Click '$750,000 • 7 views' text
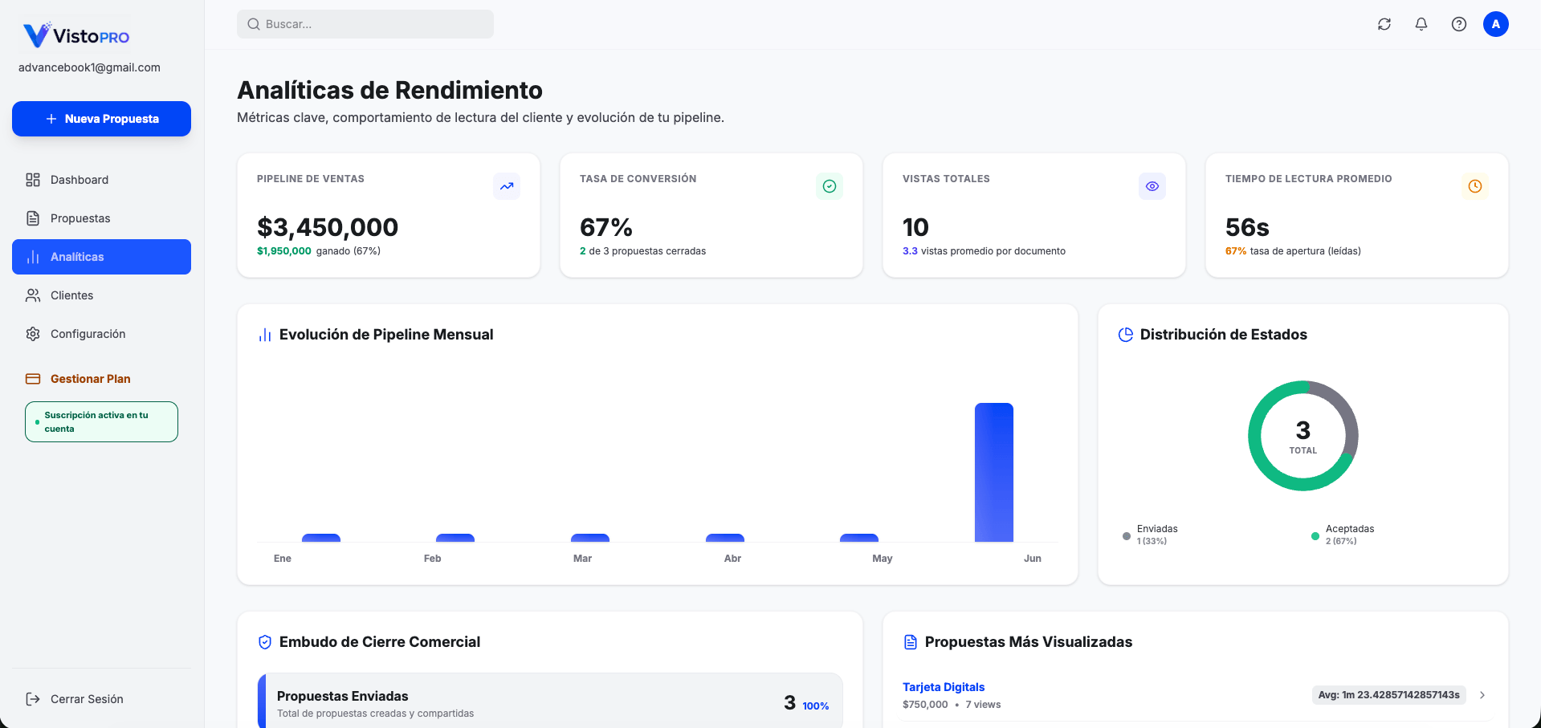This screenshot has height=728, width=1541. tap(952, 705)
